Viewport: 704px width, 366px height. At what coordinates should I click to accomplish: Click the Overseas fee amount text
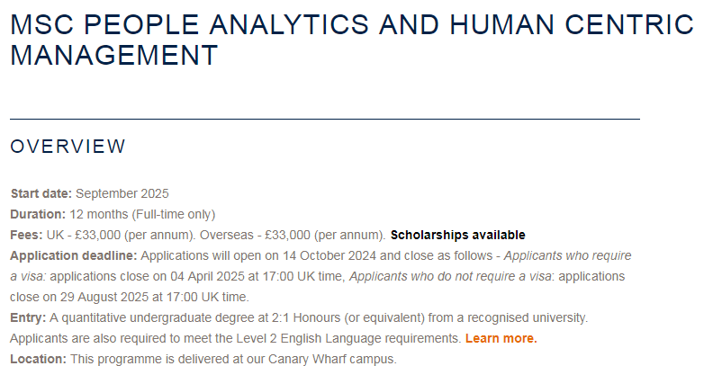287,235
